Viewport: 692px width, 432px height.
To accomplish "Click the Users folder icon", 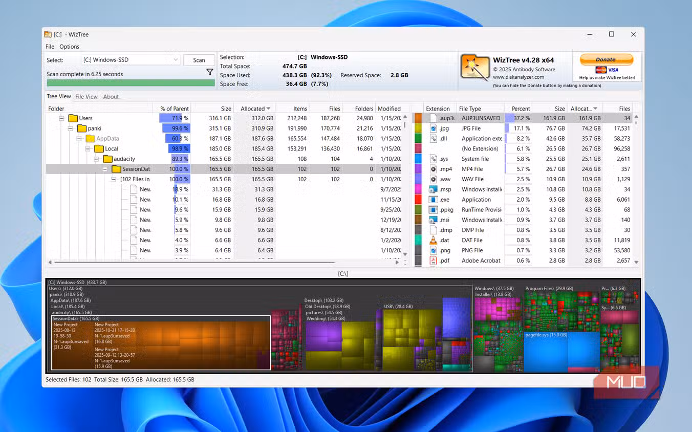I will coord(73,118).
